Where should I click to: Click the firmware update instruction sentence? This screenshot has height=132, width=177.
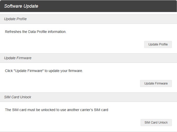point(44,71)
